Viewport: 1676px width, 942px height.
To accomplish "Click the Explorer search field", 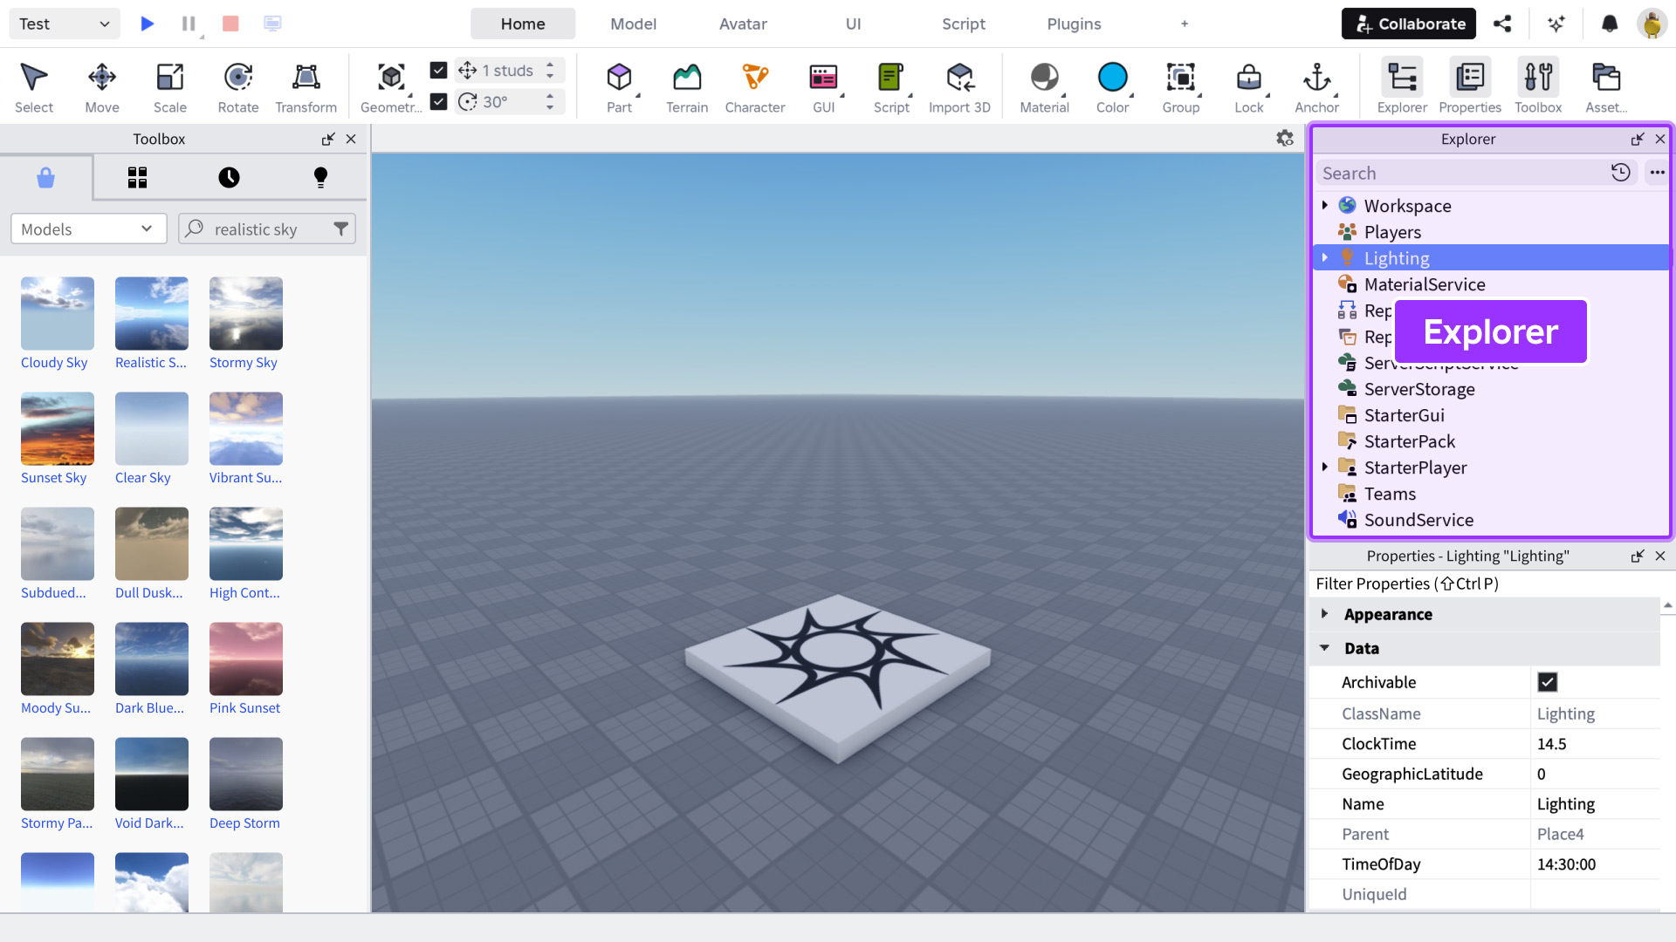I will [x=1458, y=173].
